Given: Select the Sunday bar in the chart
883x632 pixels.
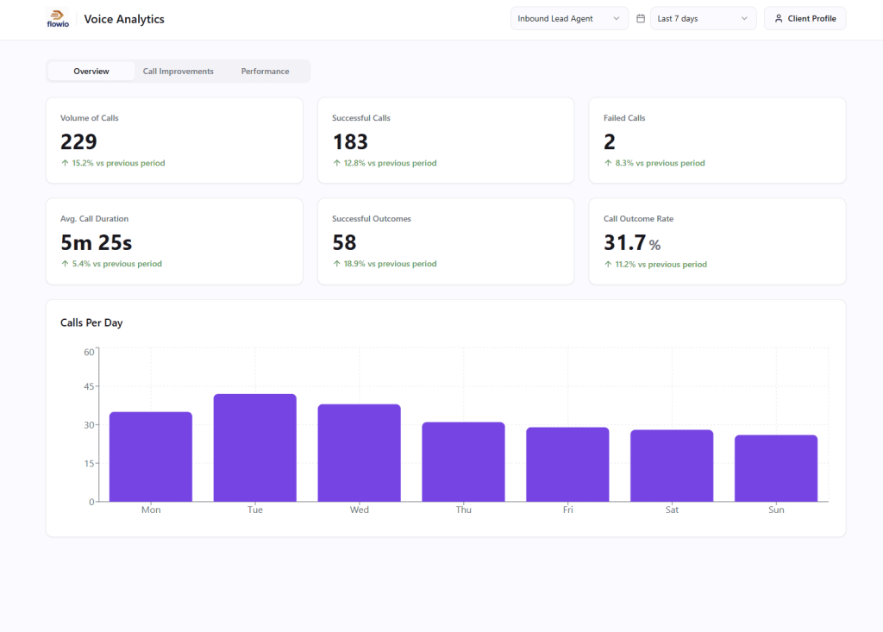Looking at the screenshot, I should pyautogui.click(x=775, y=470).
